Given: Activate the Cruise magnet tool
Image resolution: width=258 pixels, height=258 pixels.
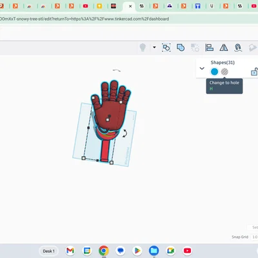Looking at the screenshot, I should (238, 48).
